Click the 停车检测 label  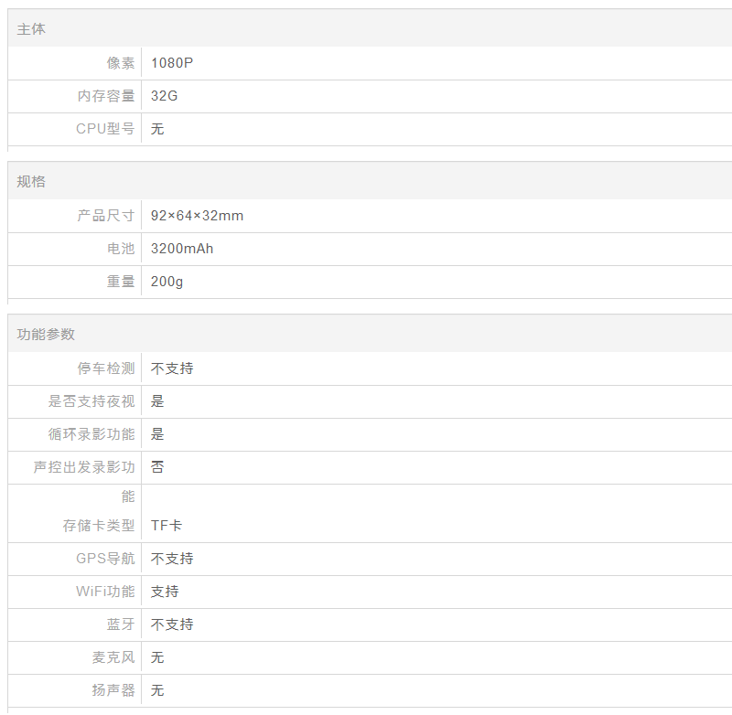pyautogui.click(x=106, y=368)
